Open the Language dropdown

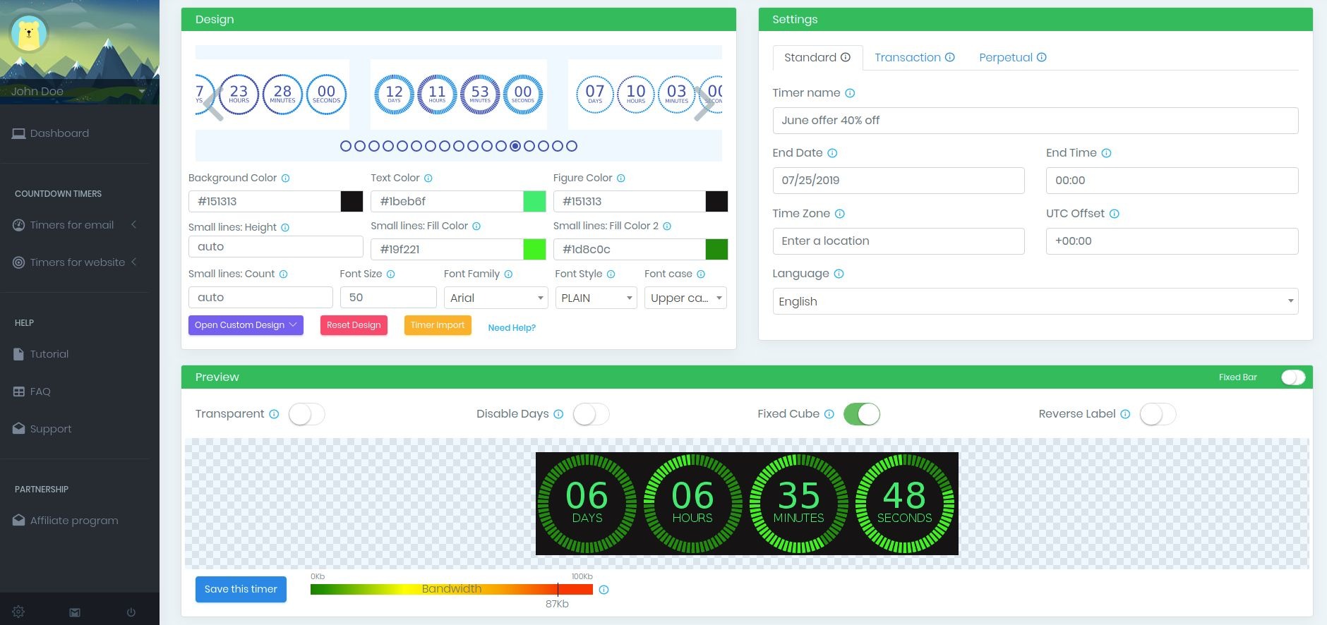1035,301
